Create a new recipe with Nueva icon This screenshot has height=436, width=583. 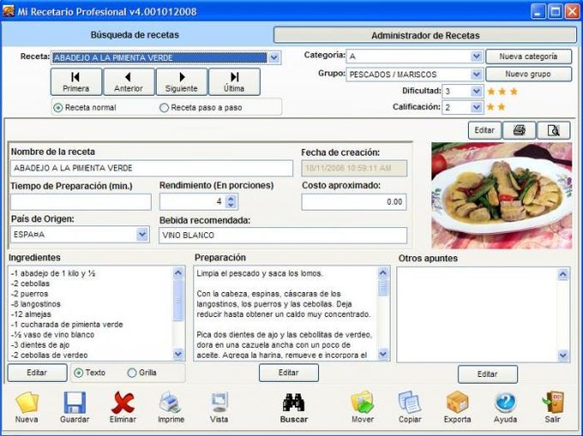(x=27, y=408)
